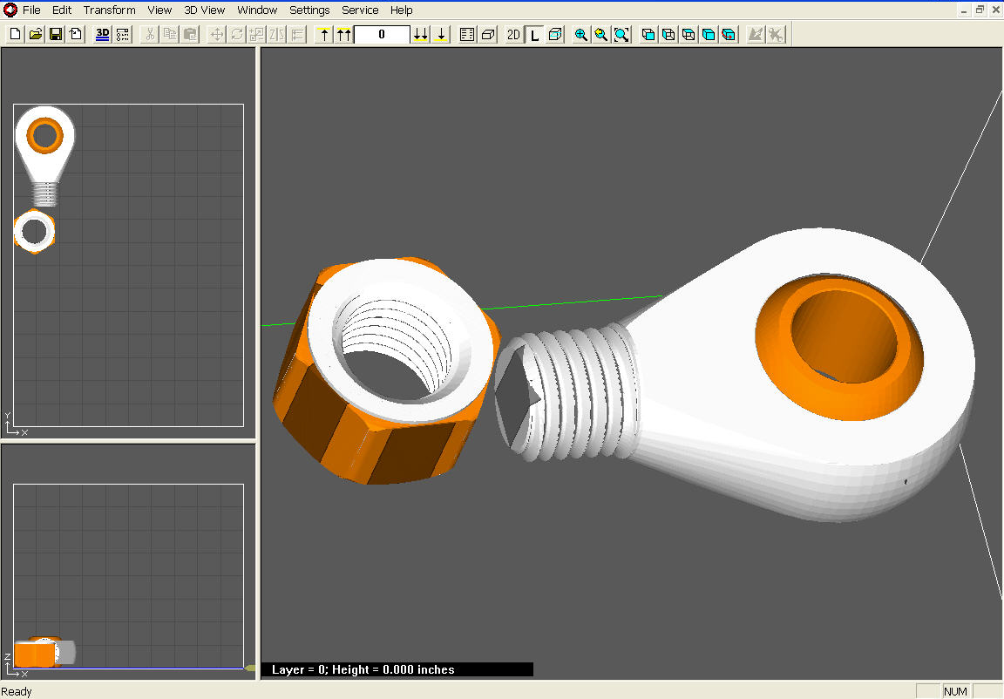
Task: Open the Service menu
Action: (x=360, y=10)
